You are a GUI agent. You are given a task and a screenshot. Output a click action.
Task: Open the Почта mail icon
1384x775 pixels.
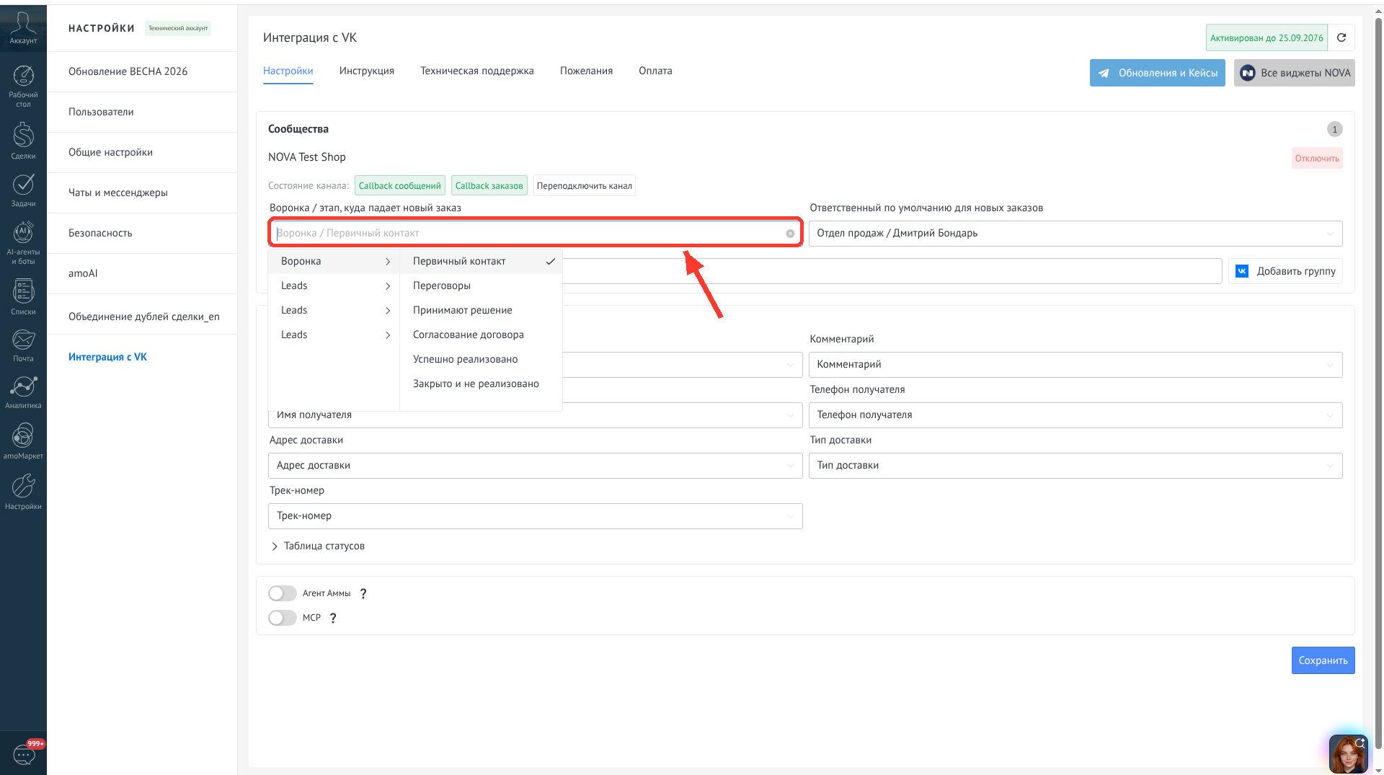[x=23, y=345]
